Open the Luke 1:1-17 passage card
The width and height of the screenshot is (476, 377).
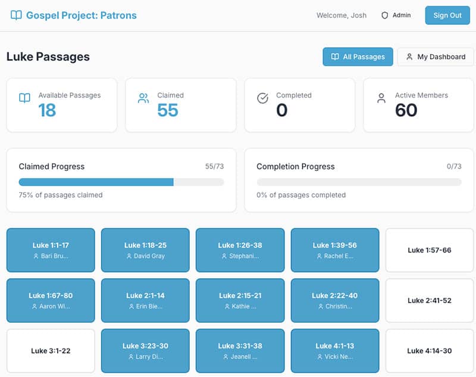pyautogui.click(x=51, y=250)
